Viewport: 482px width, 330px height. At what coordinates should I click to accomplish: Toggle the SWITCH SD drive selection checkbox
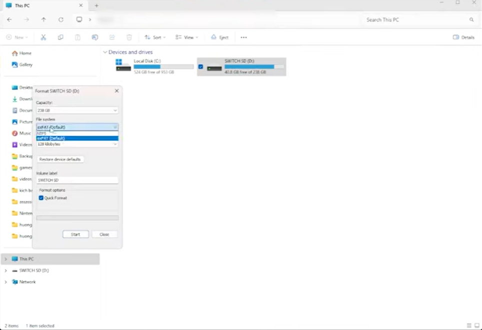coord(200,66)
